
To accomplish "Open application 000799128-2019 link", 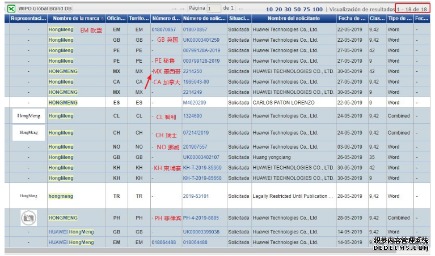I will click(201, 61).
